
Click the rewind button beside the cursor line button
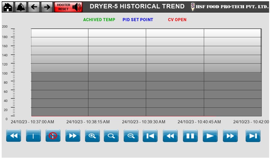14,136
